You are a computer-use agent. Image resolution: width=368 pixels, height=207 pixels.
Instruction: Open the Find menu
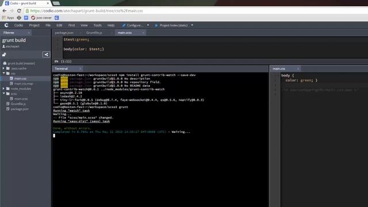[x=71, y=25]
